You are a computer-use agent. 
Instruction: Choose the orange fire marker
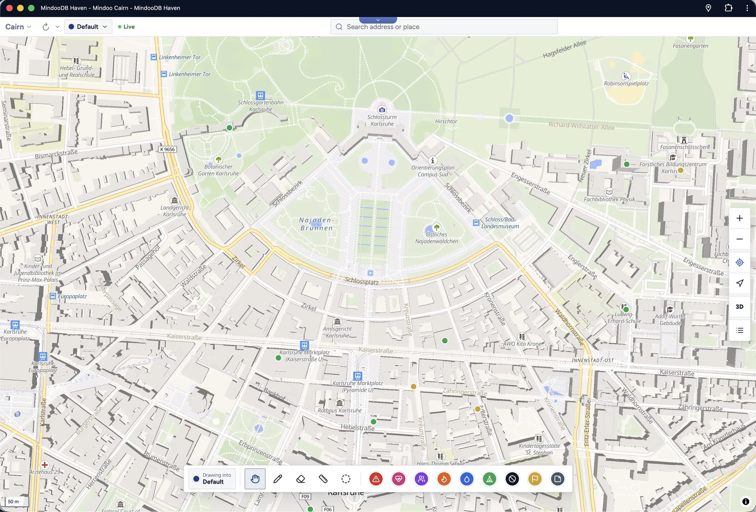tap(444, 479)
